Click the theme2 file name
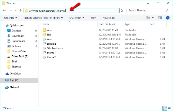 (51, 57)
